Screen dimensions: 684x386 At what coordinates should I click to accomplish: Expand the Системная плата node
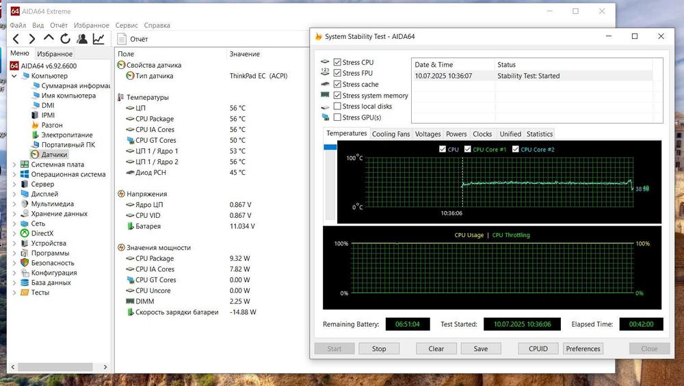pyautogui.click(x=14, y=164)
